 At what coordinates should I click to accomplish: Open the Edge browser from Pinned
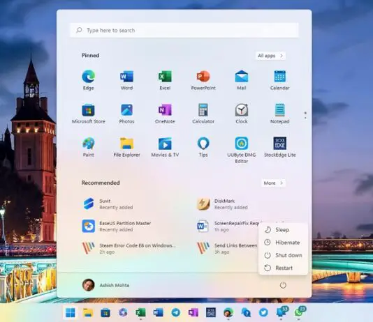coord(88,80)
